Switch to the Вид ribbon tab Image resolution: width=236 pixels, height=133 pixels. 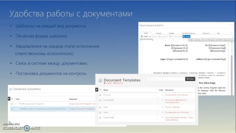pos(218,33)
